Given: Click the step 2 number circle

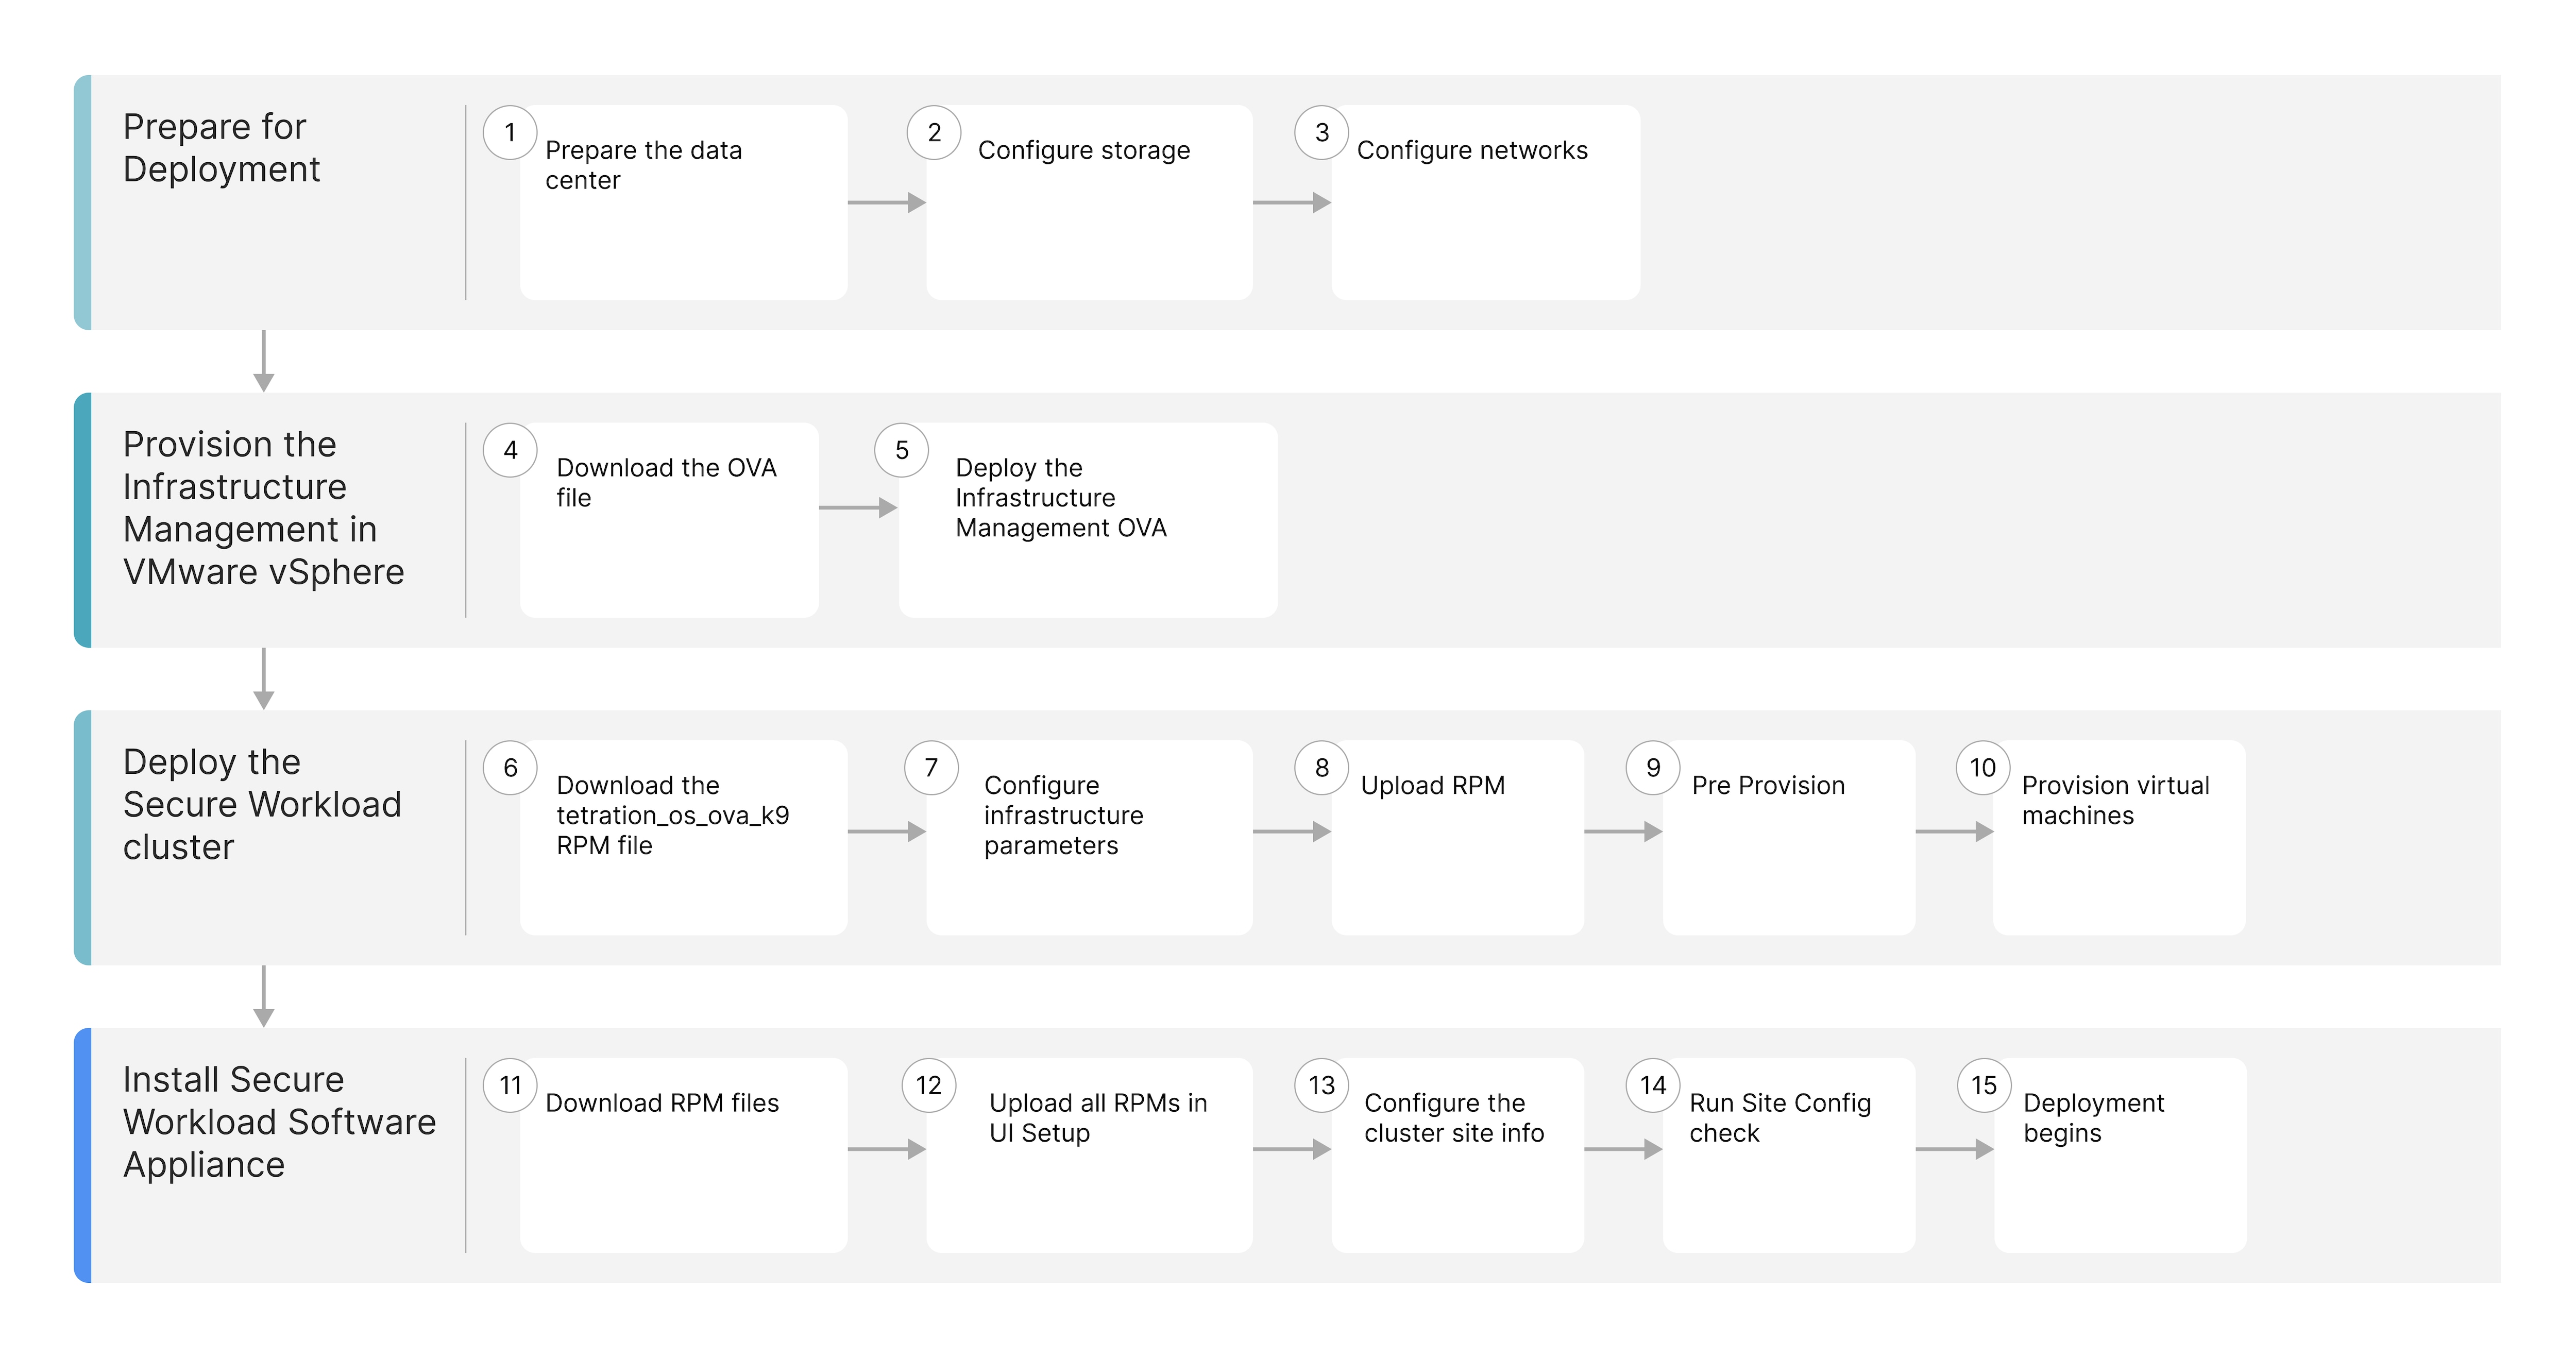Looking at the screenshot, I should click(x=934, y=133).
